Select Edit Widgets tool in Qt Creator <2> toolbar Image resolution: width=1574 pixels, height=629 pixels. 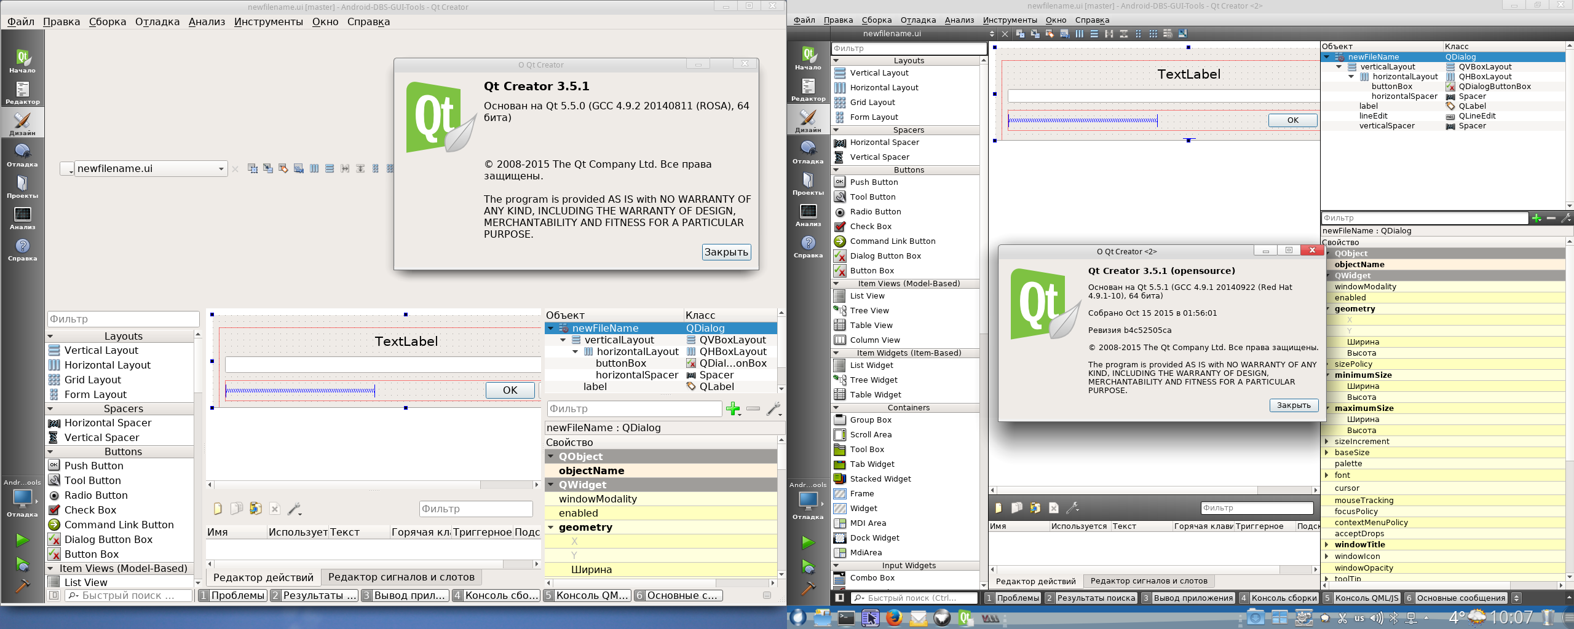pyautogui.click(x=1020, y=34)
